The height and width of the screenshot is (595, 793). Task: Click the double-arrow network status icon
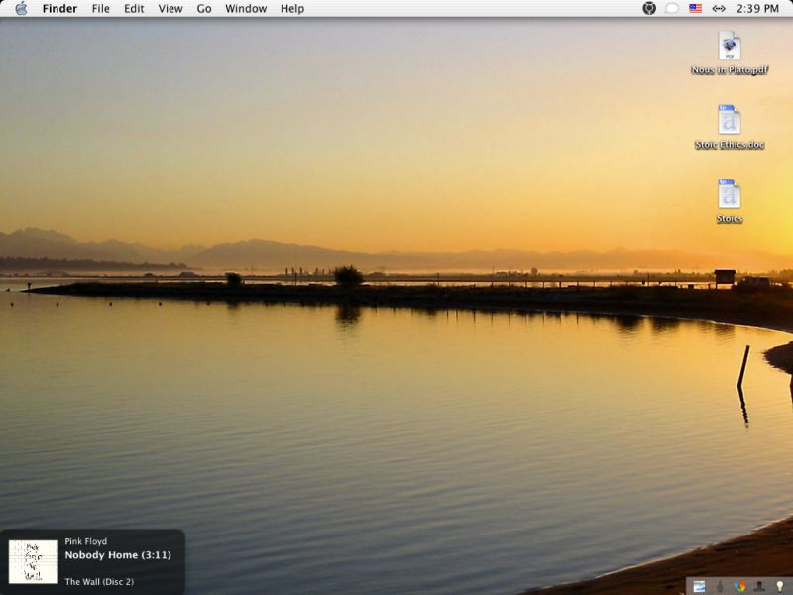(x=719, y=8)
